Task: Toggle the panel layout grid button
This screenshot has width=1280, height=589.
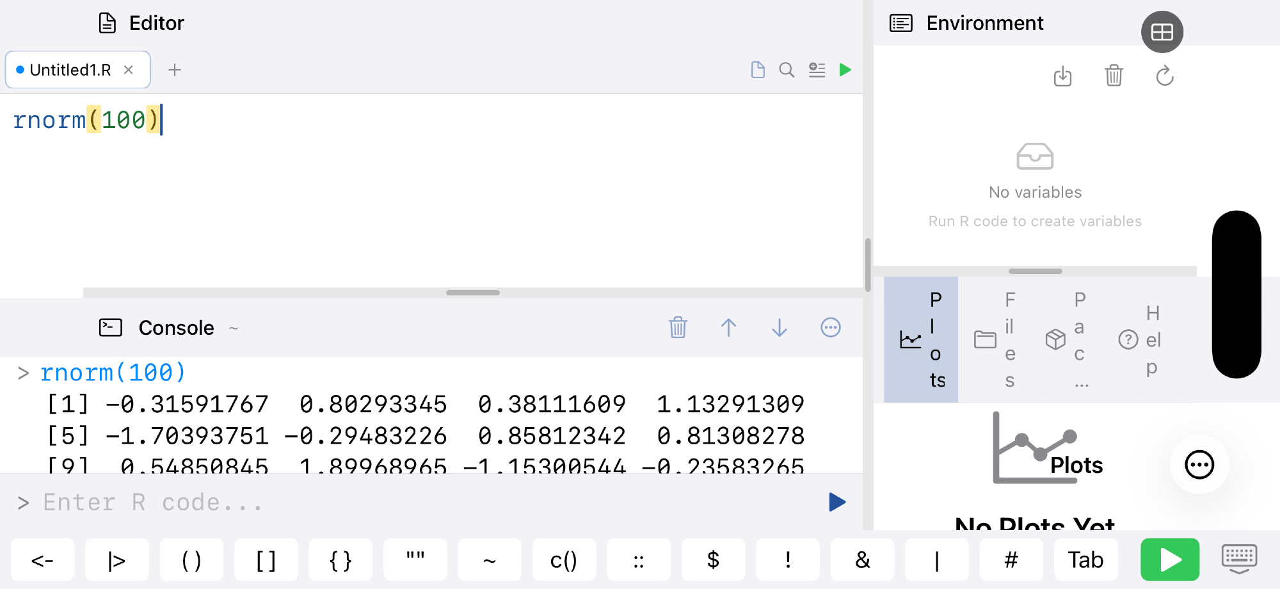Action: (1162, 32)
